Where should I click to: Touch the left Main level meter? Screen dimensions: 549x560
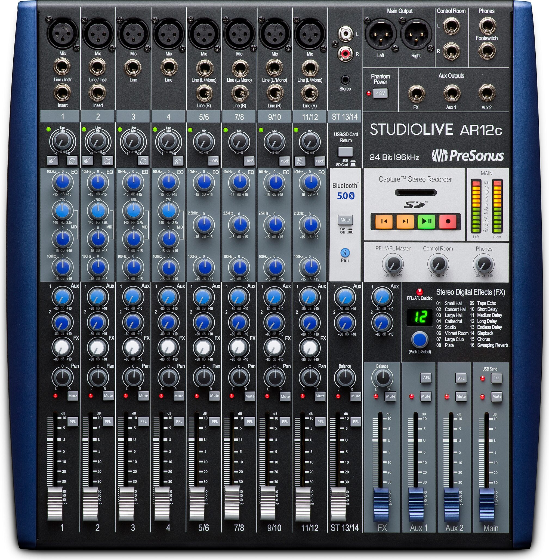[476, 206]
